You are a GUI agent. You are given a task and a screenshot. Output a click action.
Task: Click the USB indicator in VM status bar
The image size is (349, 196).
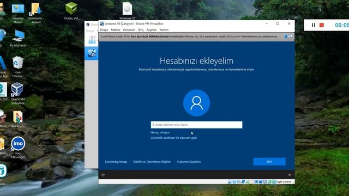pyautogui.click(x=248, y=181)
